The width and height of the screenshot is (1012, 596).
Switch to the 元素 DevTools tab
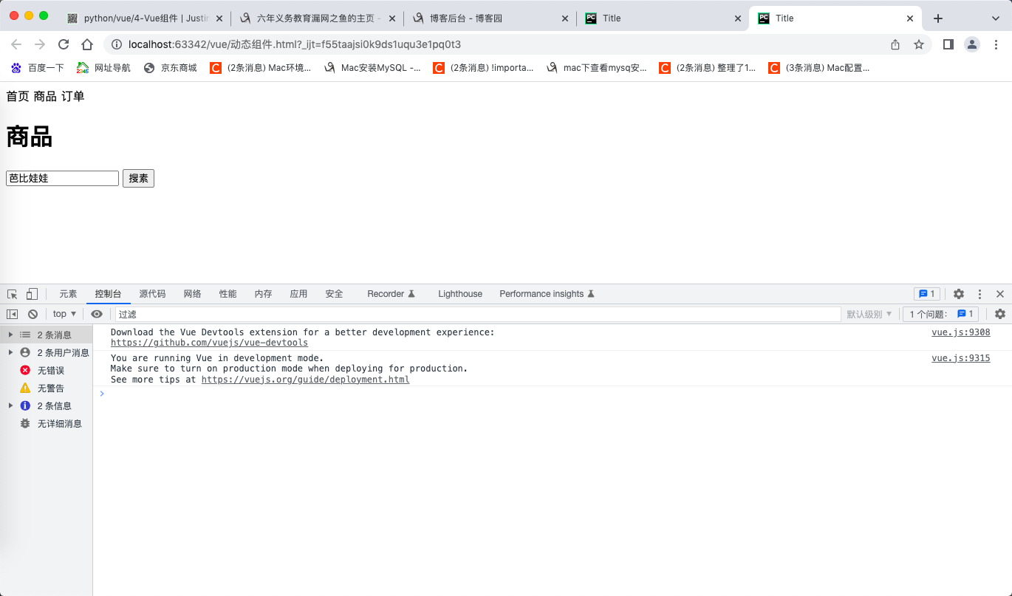pyautogui.click(x=68, y=294)
